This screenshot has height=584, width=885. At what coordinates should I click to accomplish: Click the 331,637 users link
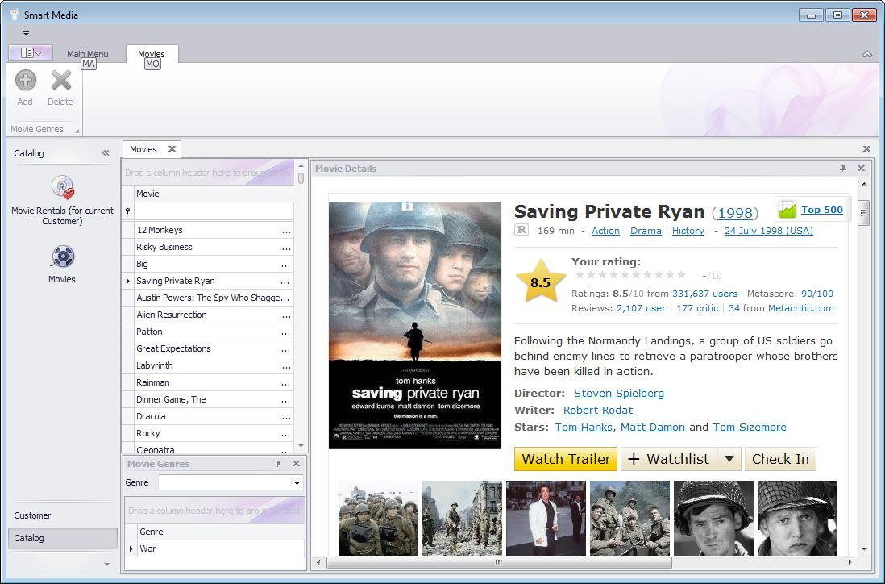[x=704, y=294]
